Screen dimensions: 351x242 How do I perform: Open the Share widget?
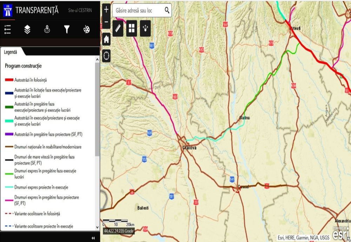click(145, 28)
